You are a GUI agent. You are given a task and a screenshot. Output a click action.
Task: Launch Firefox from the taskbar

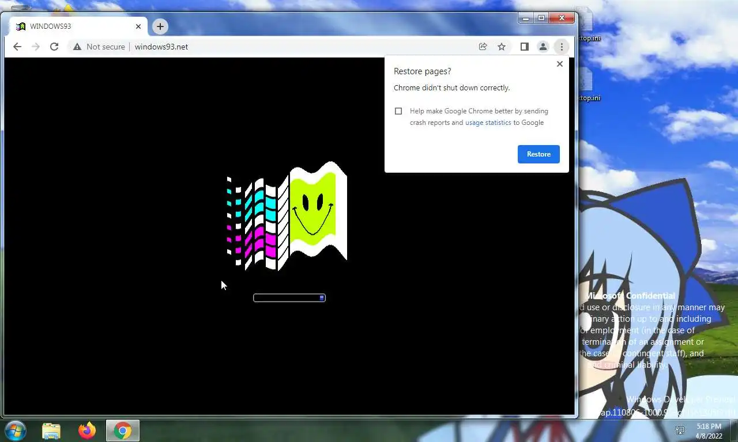coord(87,430)
